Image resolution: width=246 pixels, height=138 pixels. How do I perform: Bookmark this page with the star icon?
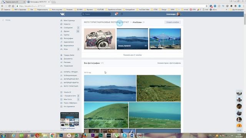click(x=206, y=6)
